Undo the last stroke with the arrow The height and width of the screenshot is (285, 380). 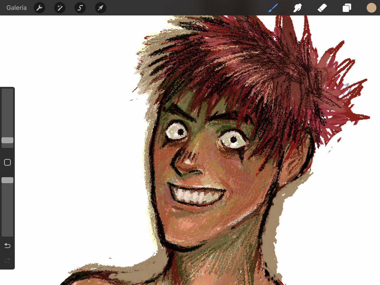[x=7, y=246]
